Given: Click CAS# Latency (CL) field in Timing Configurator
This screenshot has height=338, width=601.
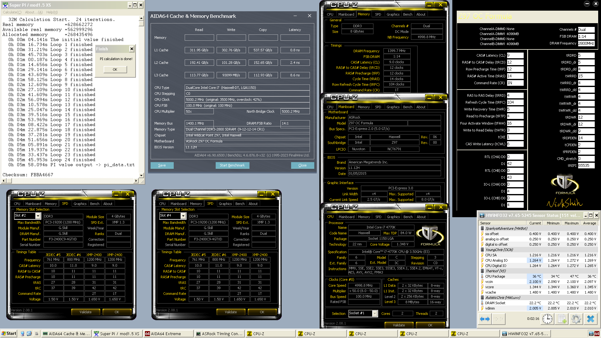Looking at the screenshot, I should 515,55.
